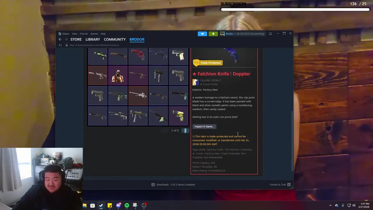The height and width of the screenshot is (210, 373).
Task: Click the Steam taskbar icon
Action: click(x=101, y=205)
